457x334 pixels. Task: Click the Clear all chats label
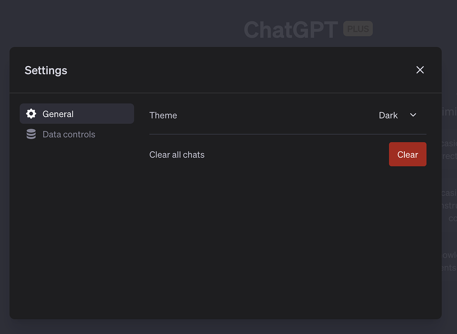(177, 155)
